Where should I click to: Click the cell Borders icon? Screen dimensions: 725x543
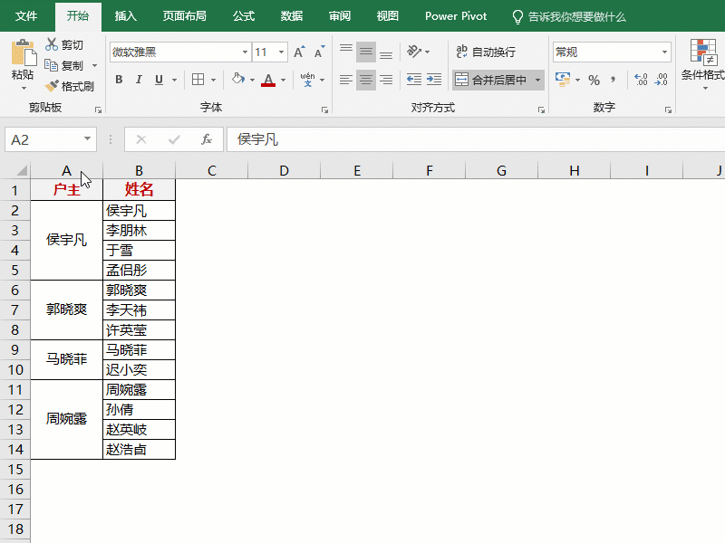198,80
